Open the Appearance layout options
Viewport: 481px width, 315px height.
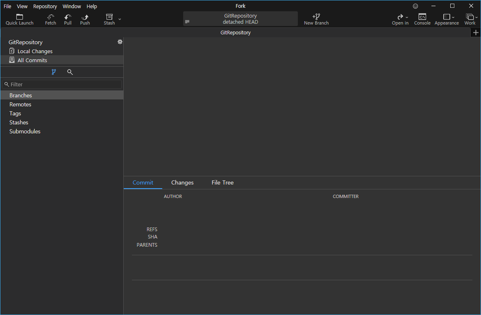(447, 17)
